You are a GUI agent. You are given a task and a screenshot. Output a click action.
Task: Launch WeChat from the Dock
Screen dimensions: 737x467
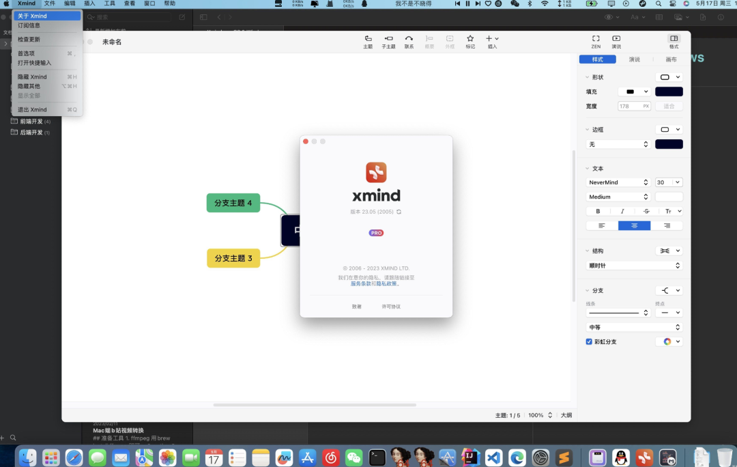(x=354, y=457)
